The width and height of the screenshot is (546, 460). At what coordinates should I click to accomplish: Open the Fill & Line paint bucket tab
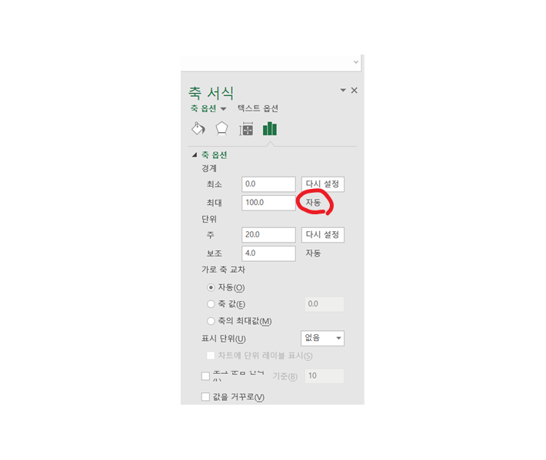198,129
